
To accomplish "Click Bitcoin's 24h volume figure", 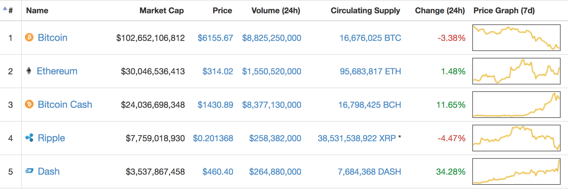I will pos(272,37).
